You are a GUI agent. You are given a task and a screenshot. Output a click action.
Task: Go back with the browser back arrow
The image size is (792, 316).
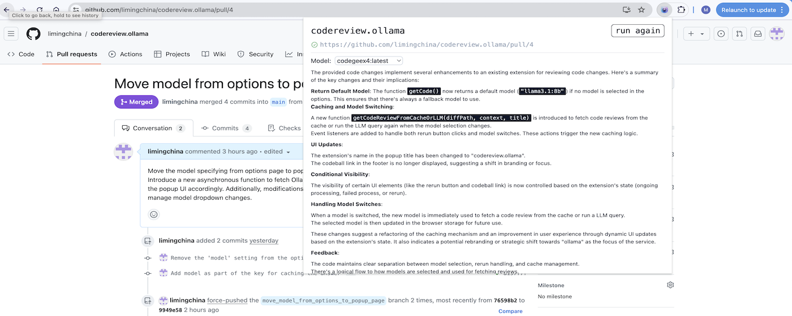[7, 10]
